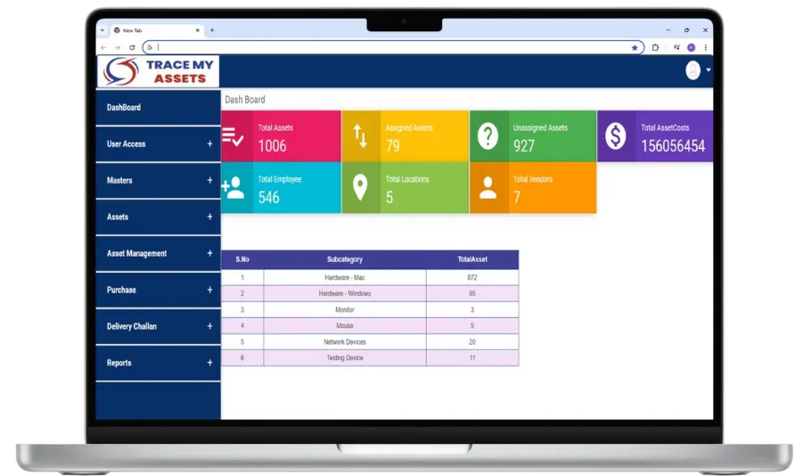Image resolution: width=803 pixels, height=476 pixels.
Task: Click the browser address bar
Action: pyautogui.click(x=392, y=47)
